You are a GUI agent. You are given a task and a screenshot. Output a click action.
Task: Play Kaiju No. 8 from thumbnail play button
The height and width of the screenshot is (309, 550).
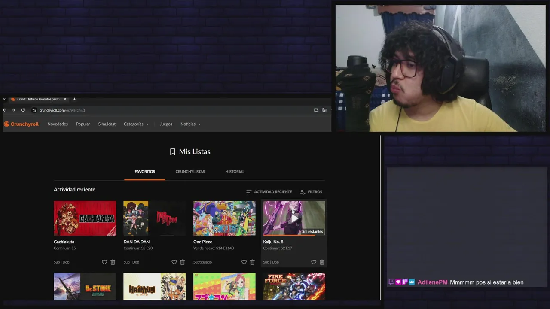(x=294, y=218)
